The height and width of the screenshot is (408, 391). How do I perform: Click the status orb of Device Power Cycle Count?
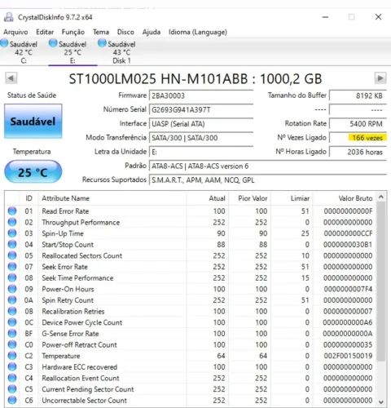tap(12, 322)
